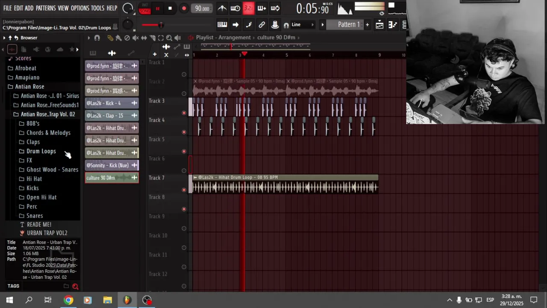Expand the Afrobeat folder
Image resolution: width=547 pixels, height=308 pixels.
click(x=26, y=68)
